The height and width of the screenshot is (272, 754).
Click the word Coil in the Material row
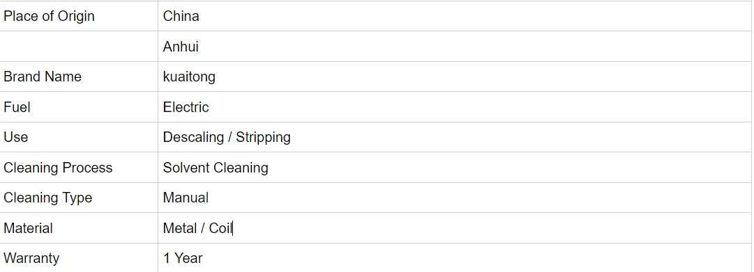[220, 228]
